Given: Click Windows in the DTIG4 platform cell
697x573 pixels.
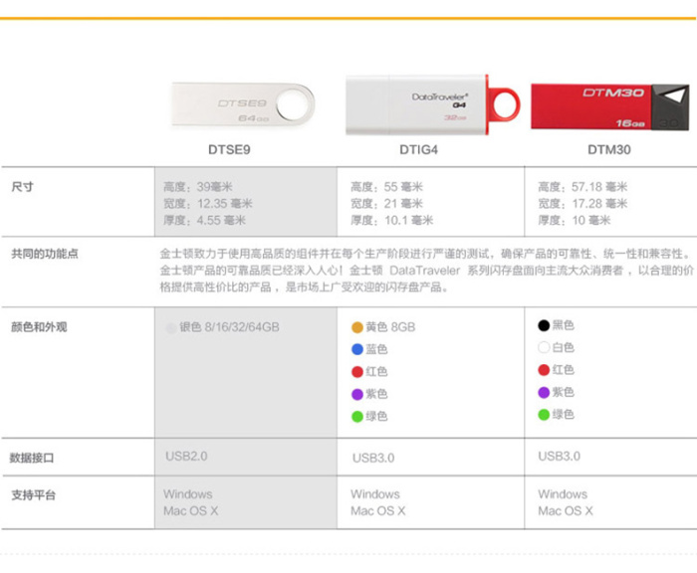Looking at the screenshot, I should click(375, 494).
